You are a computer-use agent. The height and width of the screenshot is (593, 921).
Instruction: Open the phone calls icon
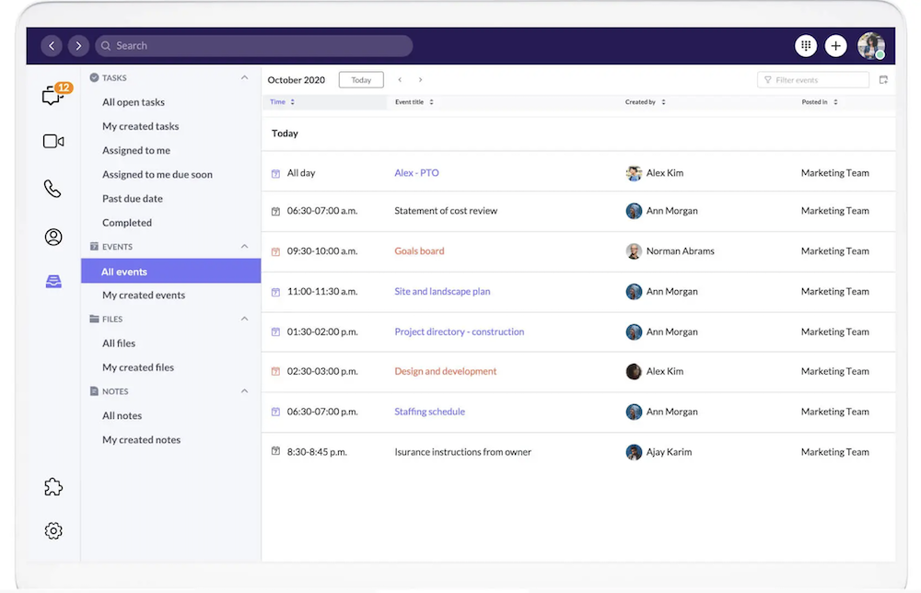[x=53, y=189]
